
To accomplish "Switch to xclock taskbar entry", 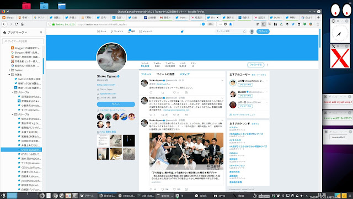I will [201, 196].
